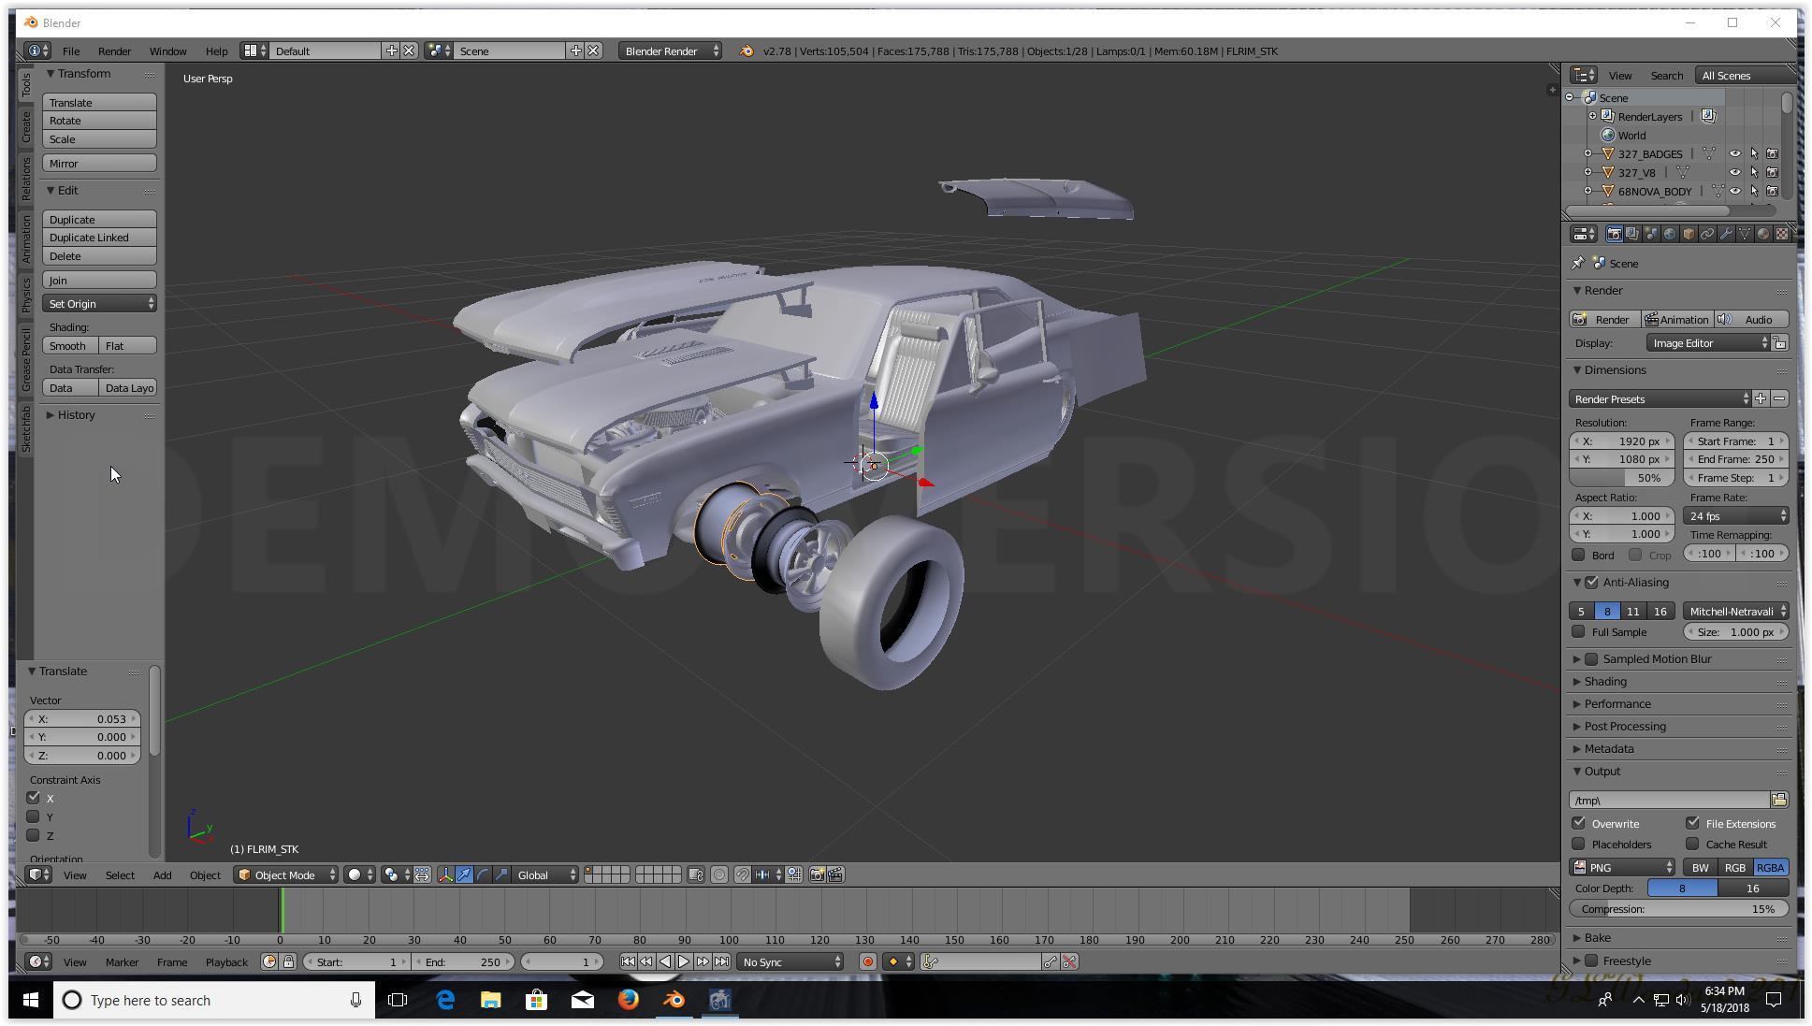Click the record auto-keyframe button
Image resolution: width=1812 pixels, height=1026 pixels.
pos(867,961)
